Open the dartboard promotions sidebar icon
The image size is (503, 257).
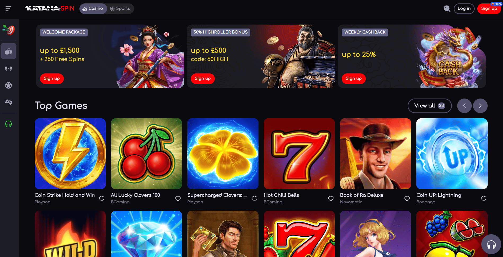coord(8,30)
